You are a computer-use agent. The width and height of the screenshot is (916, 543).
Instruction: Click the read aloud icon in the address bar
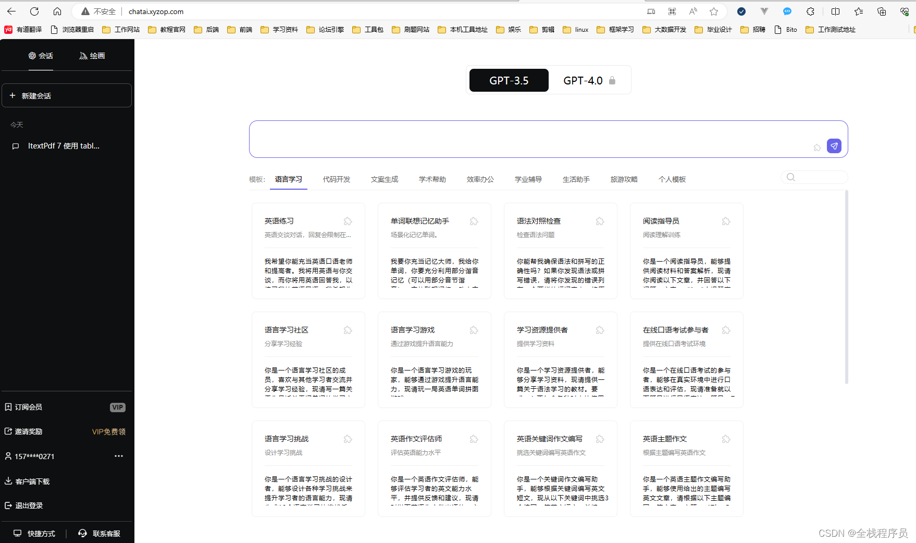[693, 11]
